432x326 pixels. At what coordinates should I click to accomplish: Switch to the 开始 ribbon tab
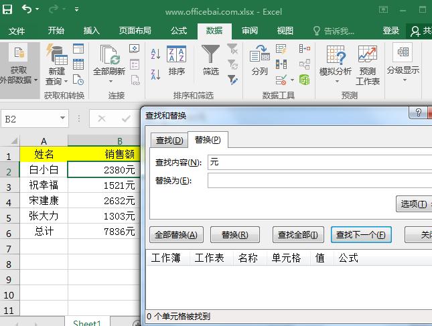[56, 31]
